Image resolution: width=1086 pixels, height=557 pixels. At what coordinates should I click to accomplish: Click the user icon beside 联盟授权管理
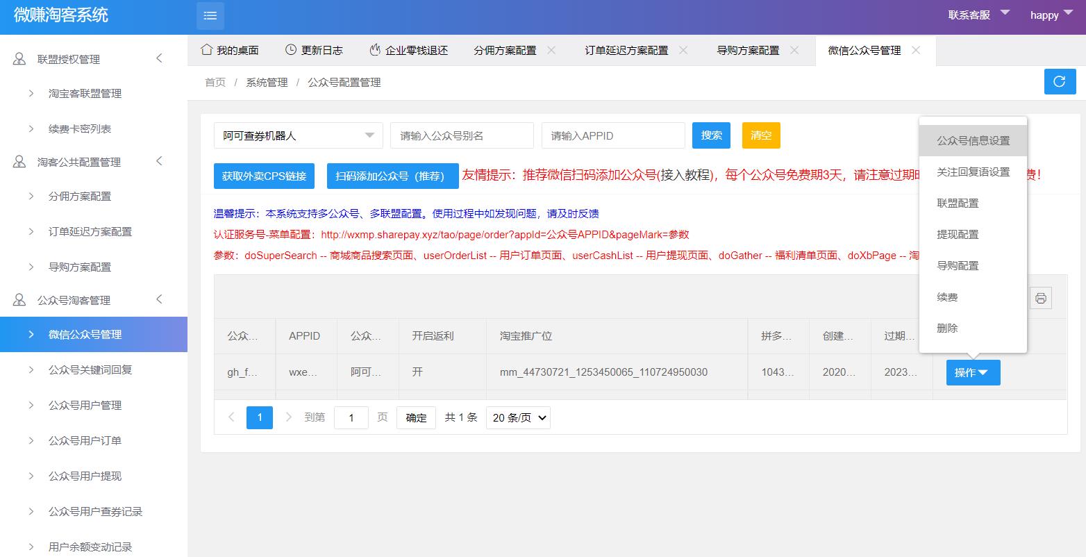[x=19, y=59]
